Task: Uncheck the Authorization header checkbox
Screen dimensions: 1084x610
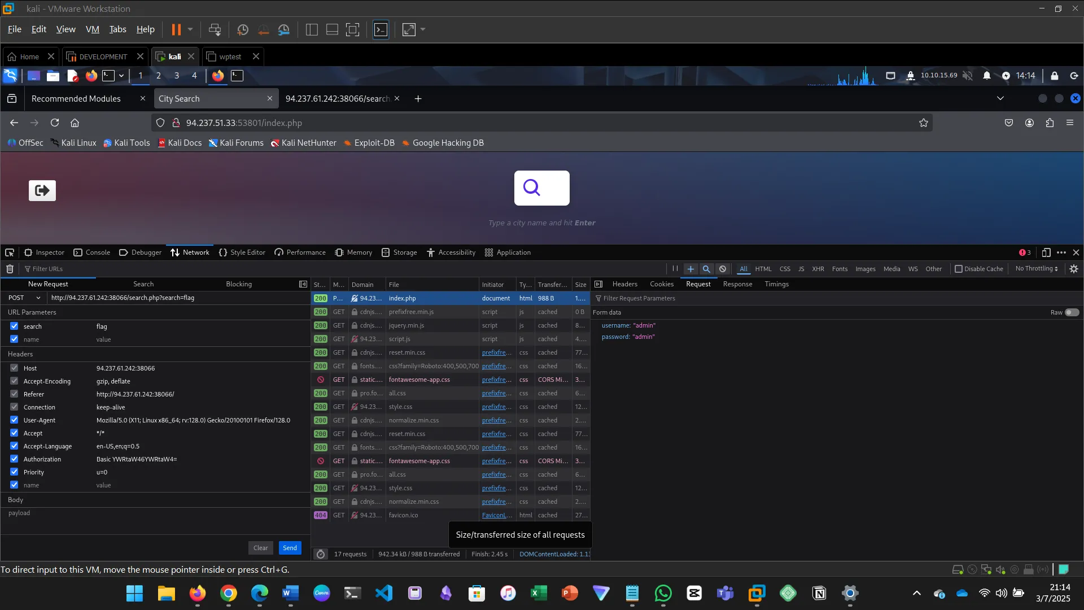Action: click(14, 459)
